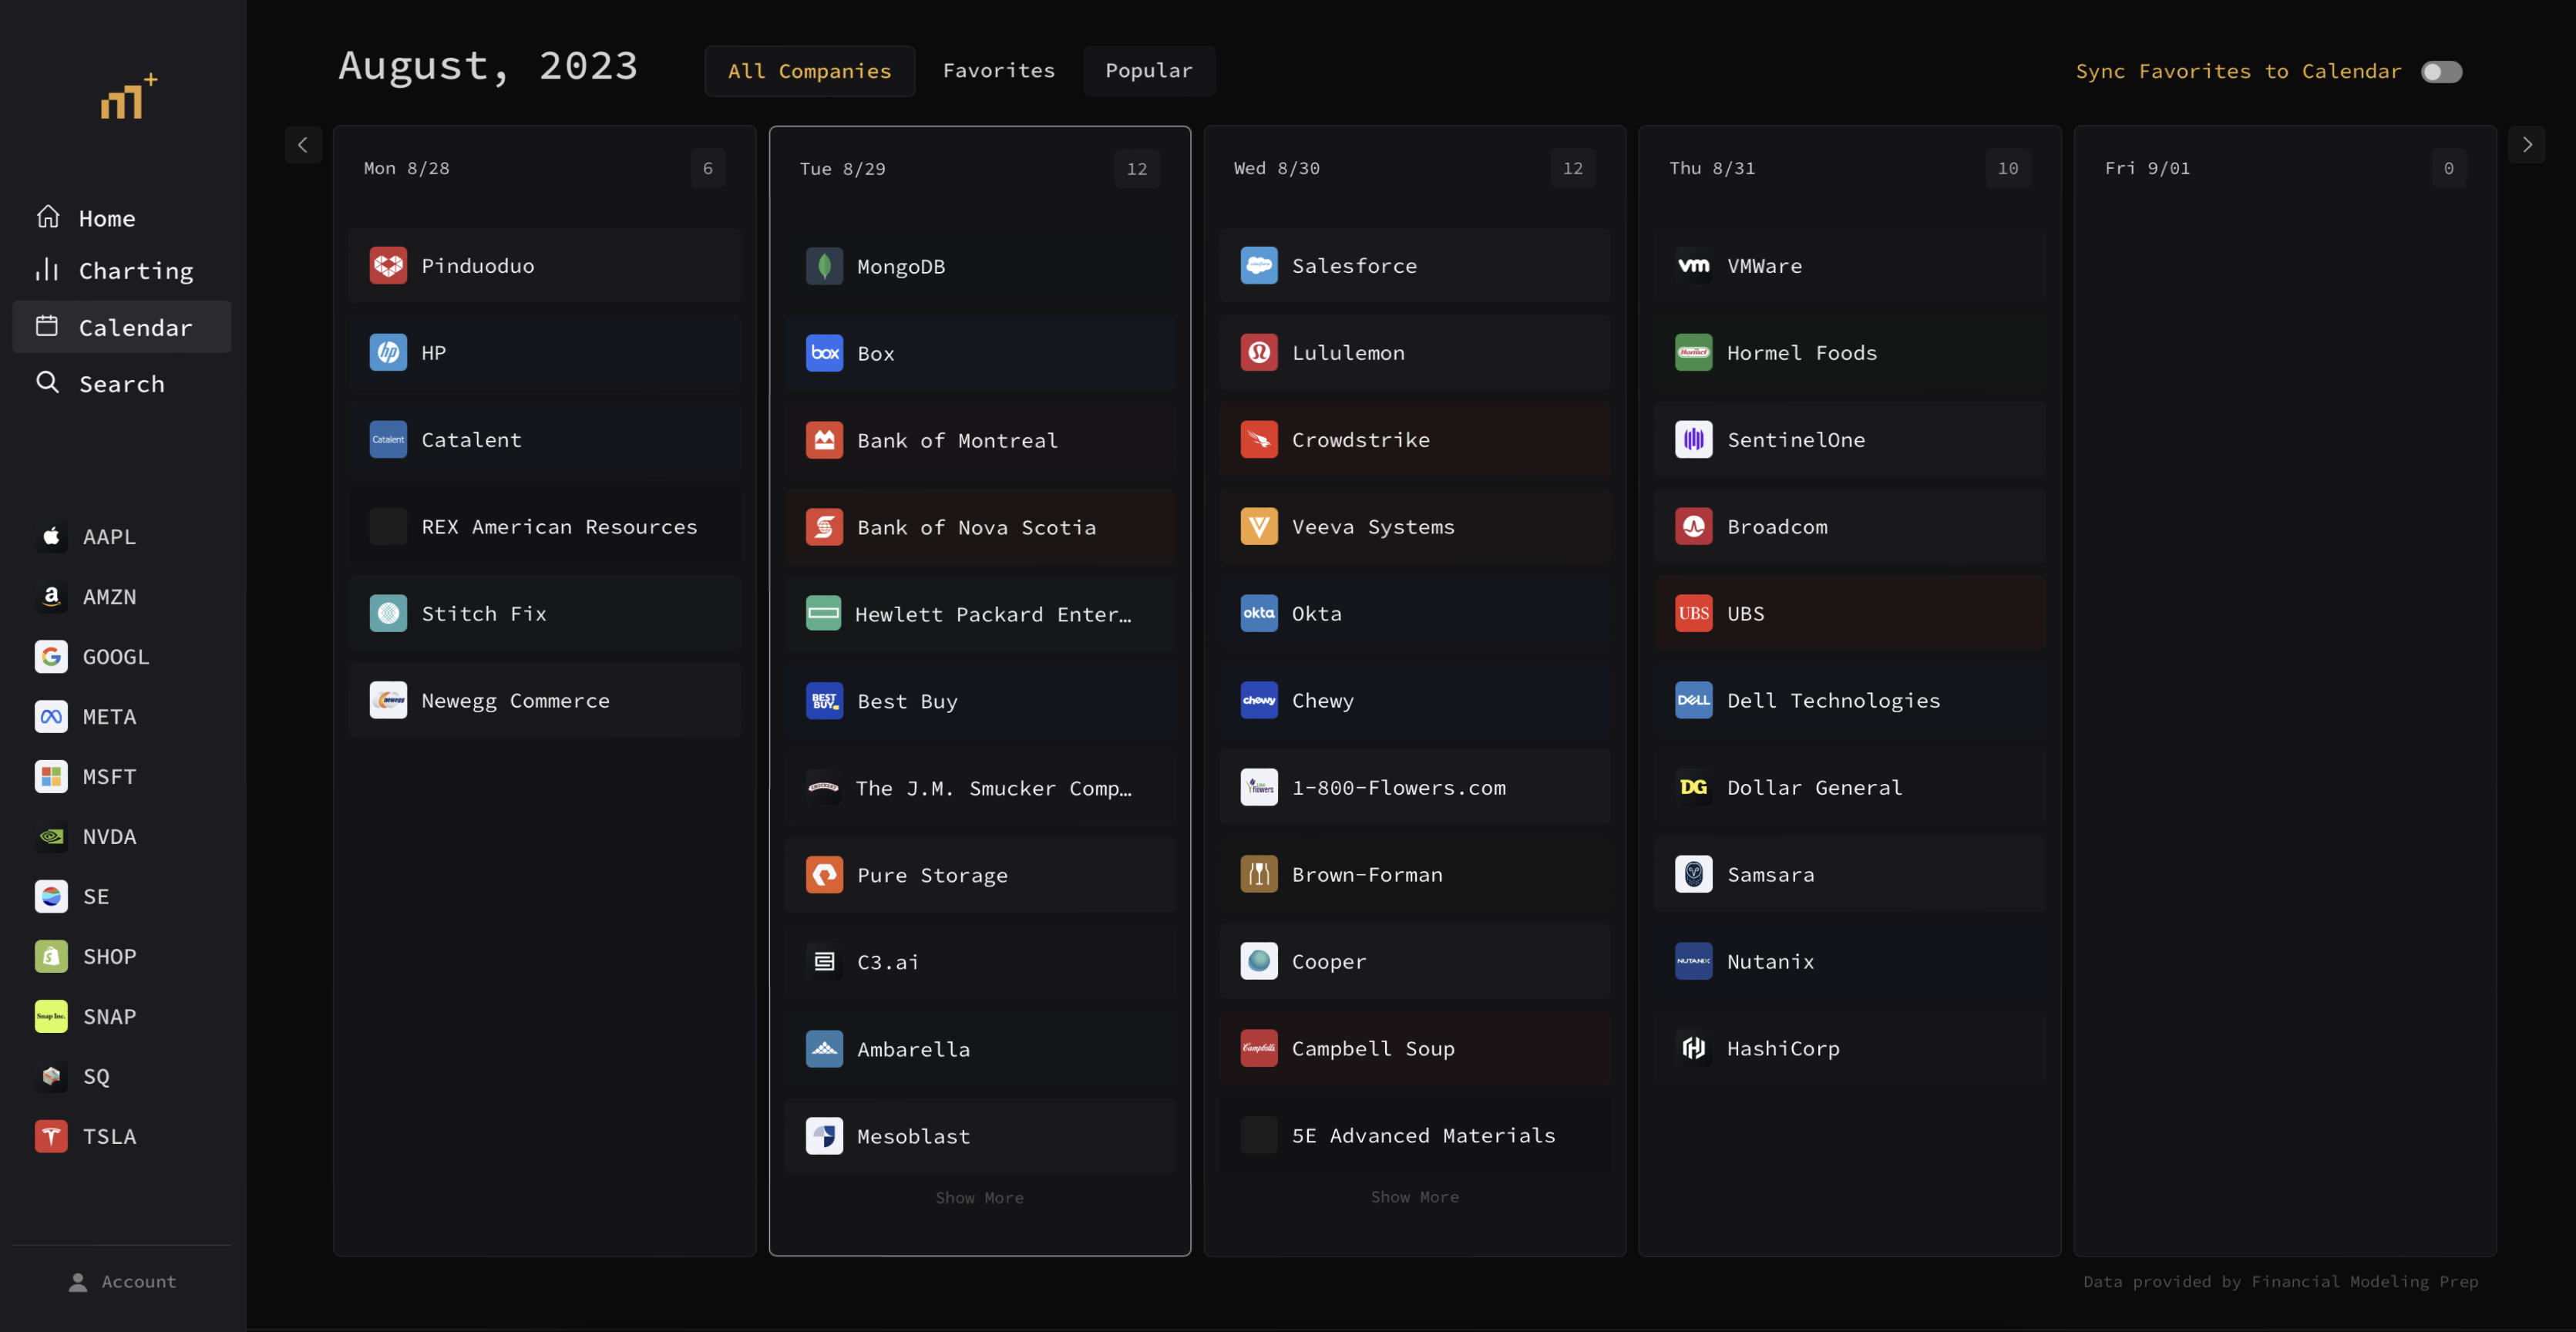Open the Broadcom entry
The height and width of the screenshot is (1332, 2576).
[x=1850, y=527]
